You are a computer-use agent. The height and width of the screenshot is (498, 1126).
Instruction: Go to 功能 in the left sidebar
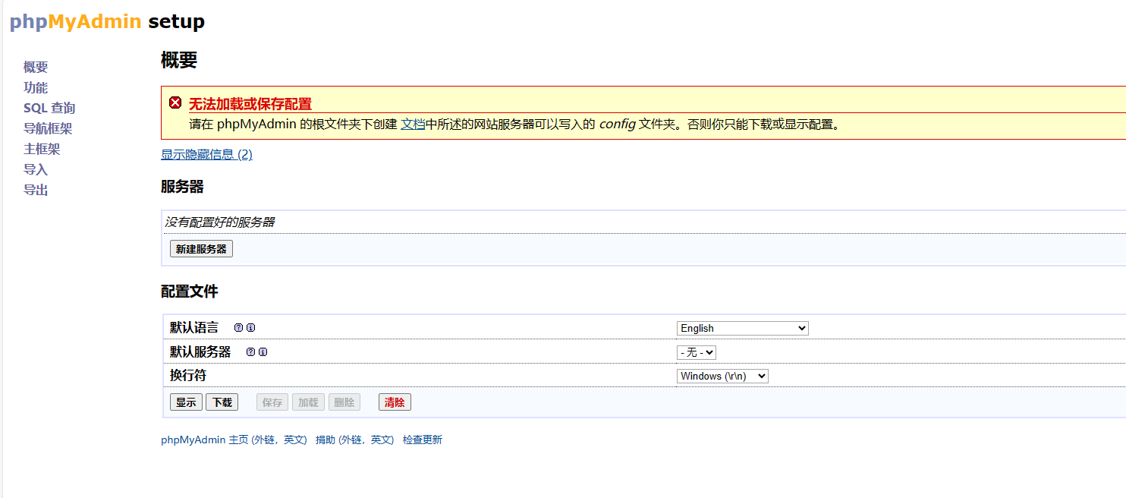(36, 88)
